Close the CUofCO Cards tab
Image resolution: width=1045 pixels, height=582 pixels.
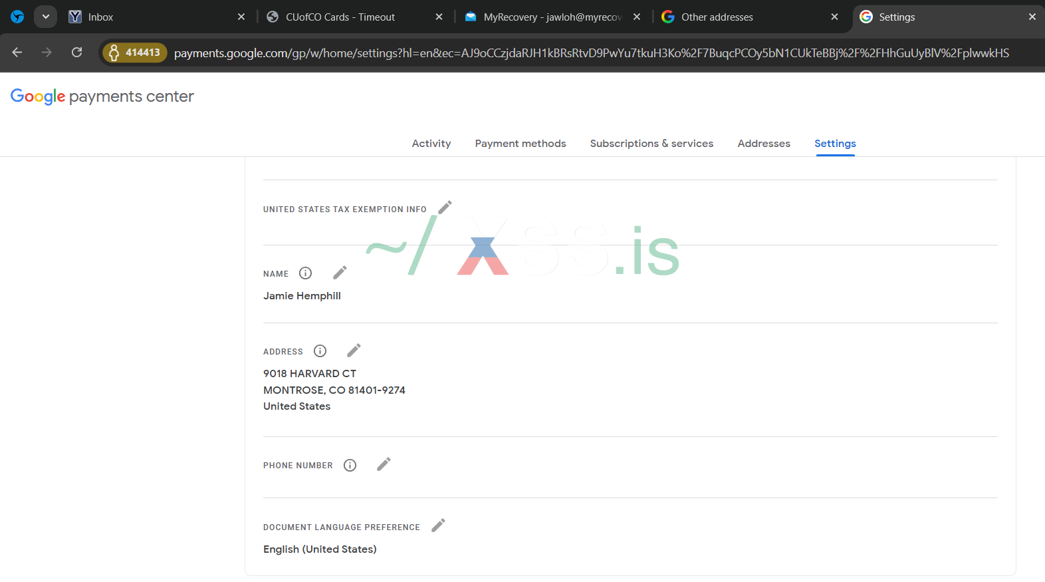click(x=439, y=17)
